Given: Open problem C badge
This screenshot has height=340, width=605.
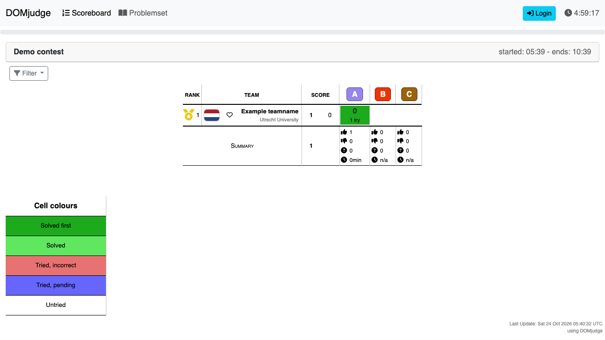Looking at the screenshot, I should pyautogui.click(x=409, y=94).
